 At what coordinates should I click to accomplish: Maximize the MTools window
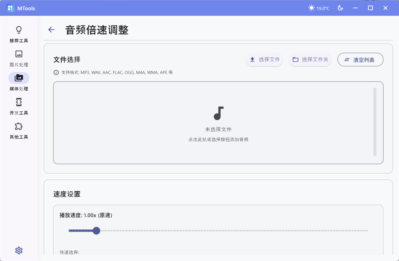pyautogui.click(x=371, y=8)
